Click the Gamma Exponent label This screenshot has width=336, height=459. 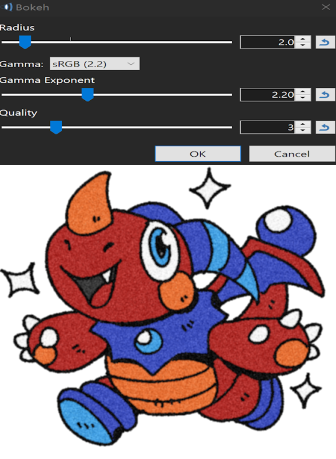pyautogui.click(x=47, y=80)
